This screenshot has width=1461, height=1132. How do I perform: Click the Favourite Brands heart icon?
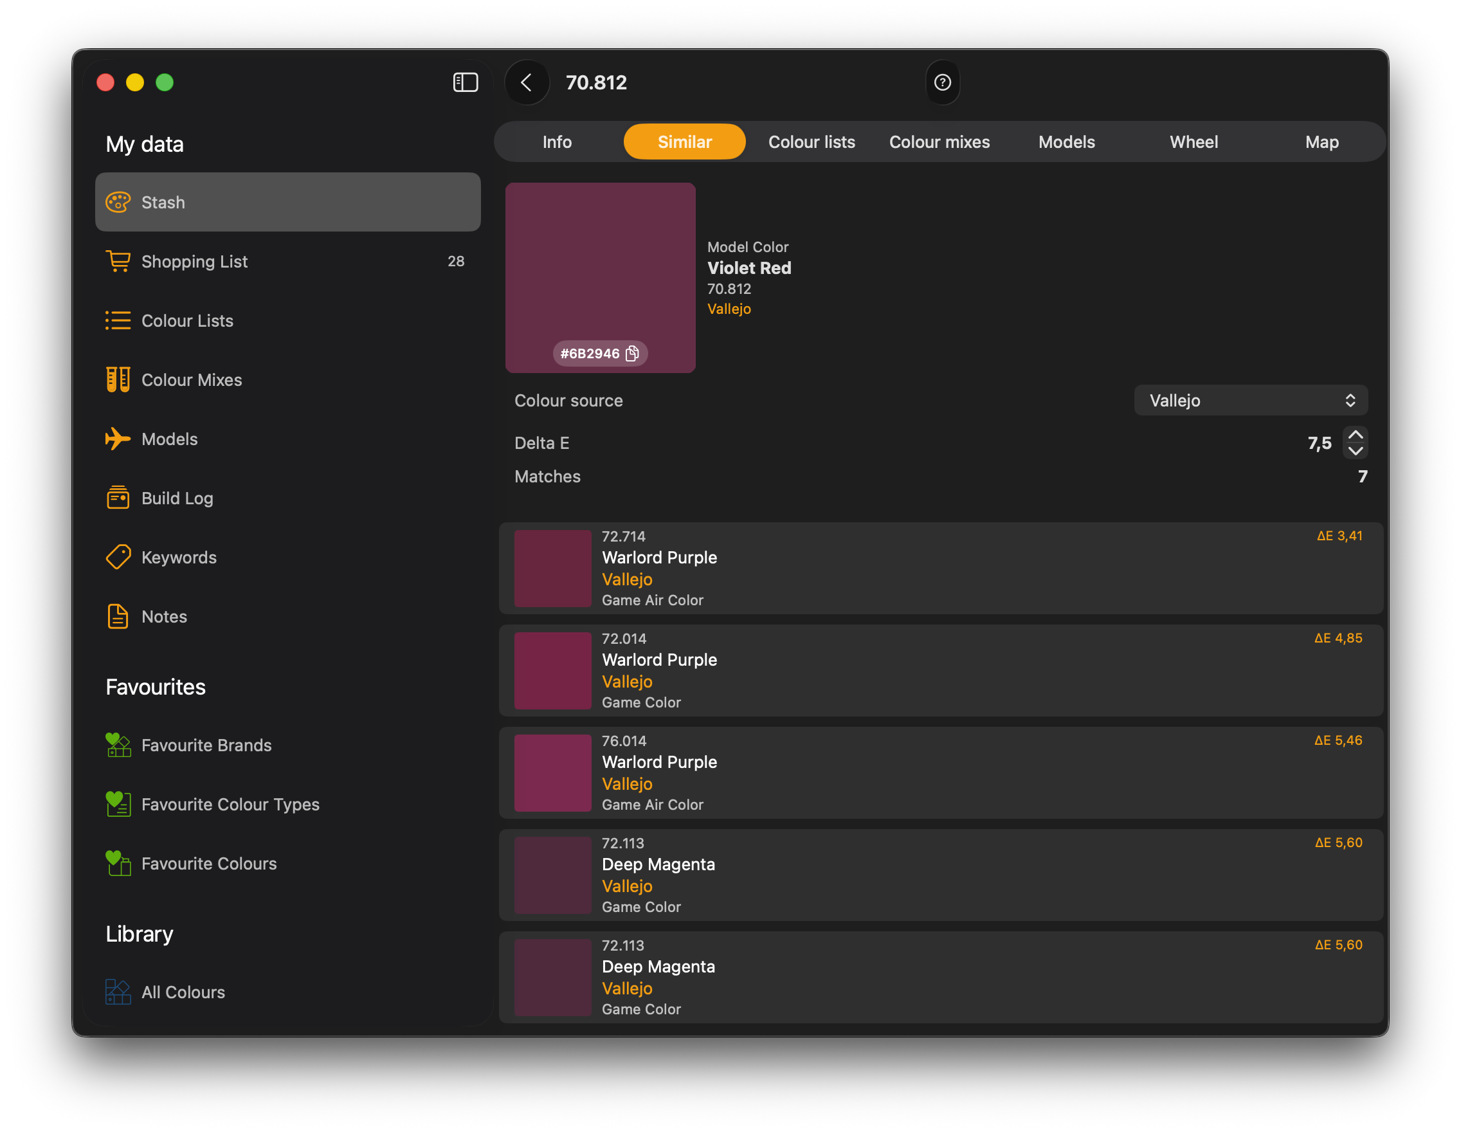[118, 745]
